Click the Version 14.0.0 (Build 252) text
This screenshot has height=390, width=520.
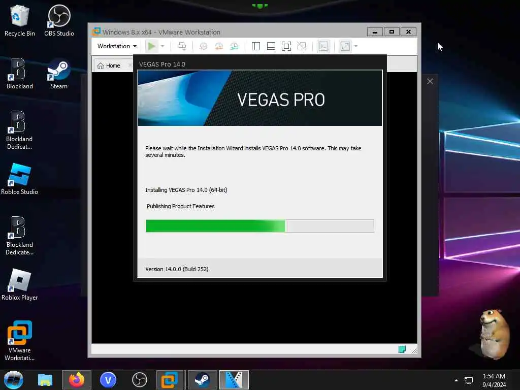click(x=177, y=269)
